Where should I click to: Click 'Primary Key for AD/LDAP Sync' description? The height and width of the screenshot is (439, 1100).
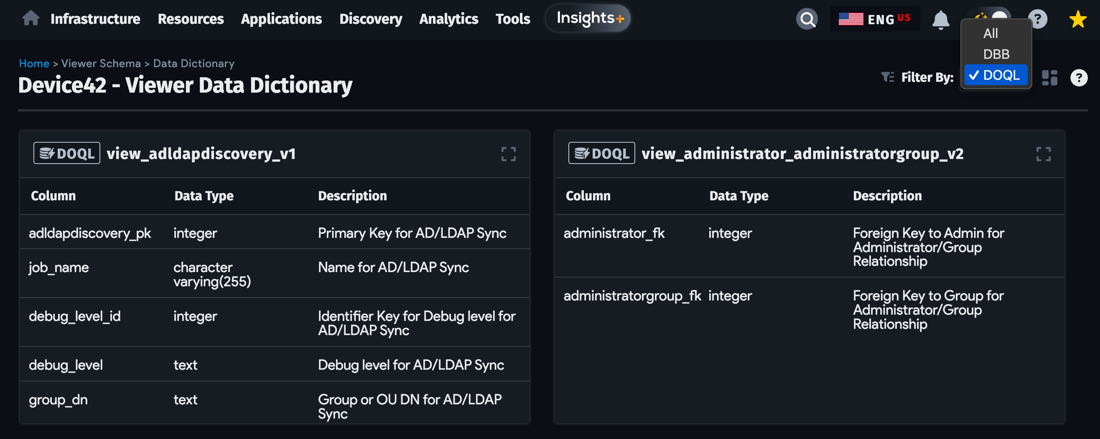(x=412, y=233)
